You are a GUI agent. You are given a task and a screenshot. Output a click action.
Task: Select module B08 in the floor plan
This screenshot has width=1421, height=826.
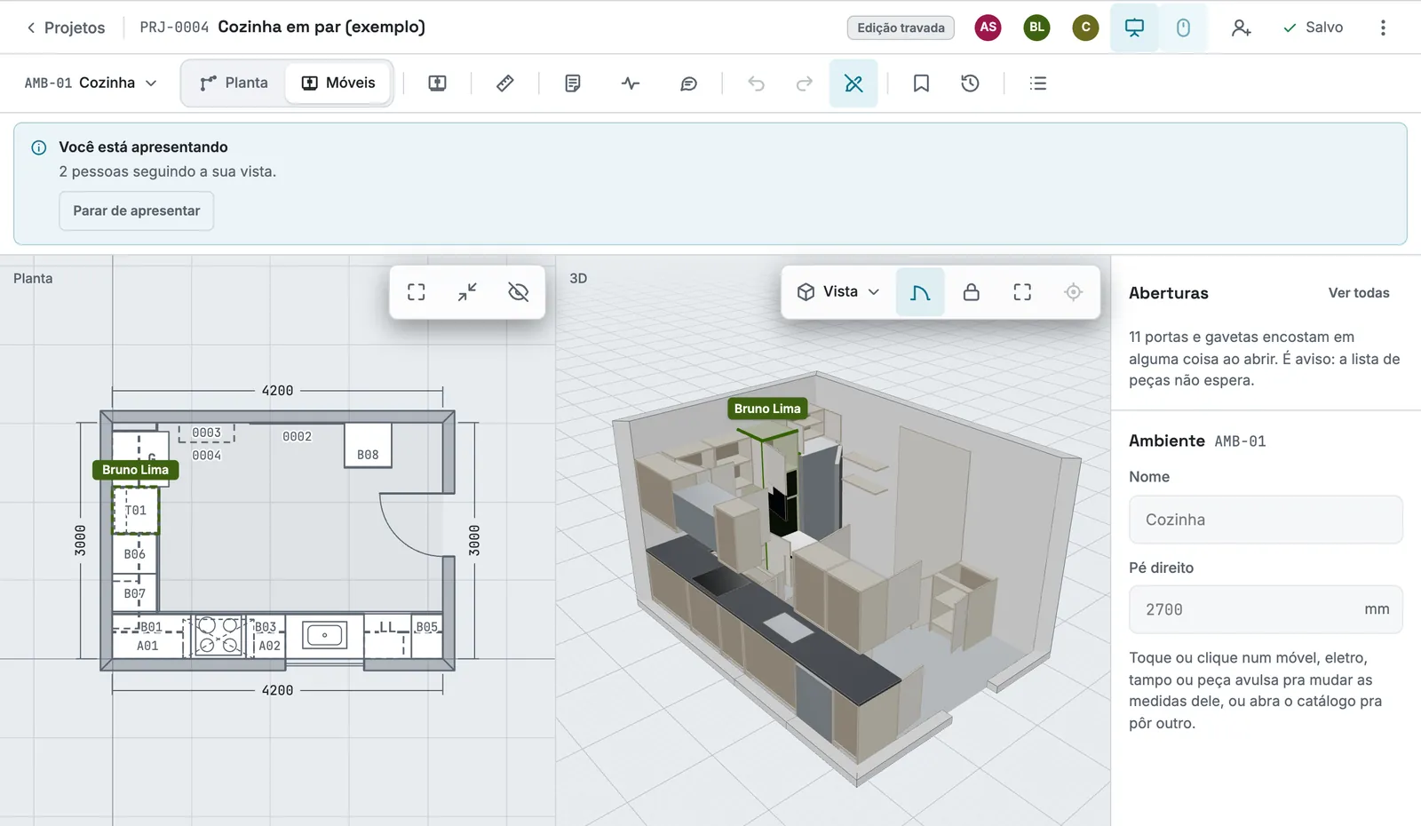coord(368,445)
